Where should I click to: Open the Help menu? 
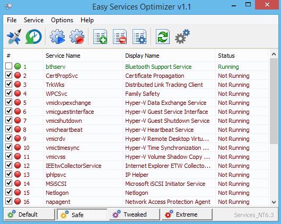[x=87, y=20]
